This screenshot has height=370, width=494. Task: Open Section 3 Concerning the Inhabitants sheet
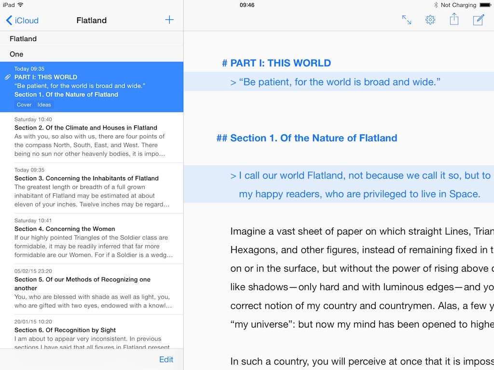click(92, 188)
